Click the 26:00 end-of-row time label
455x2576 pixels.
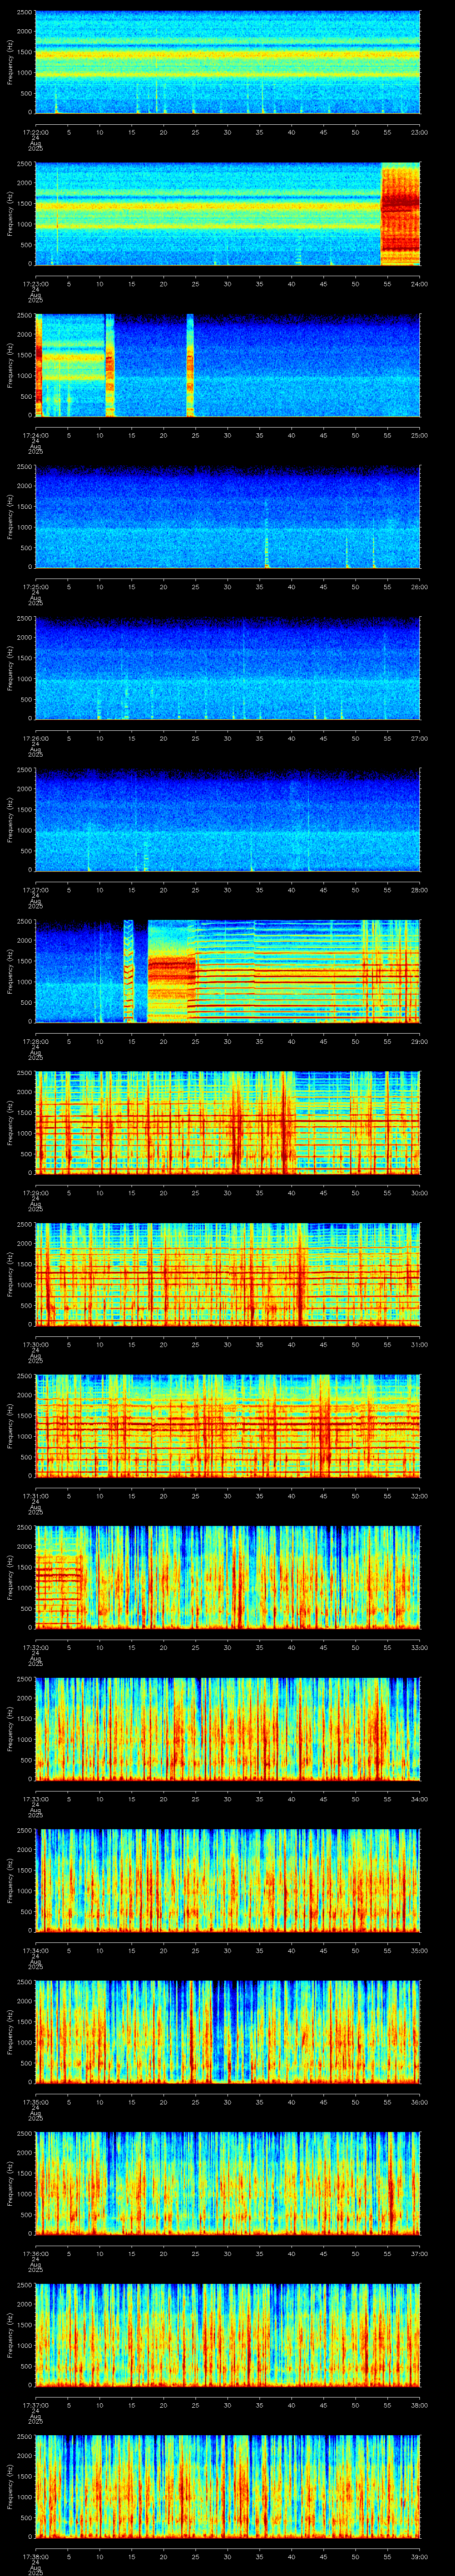(419, 587)
